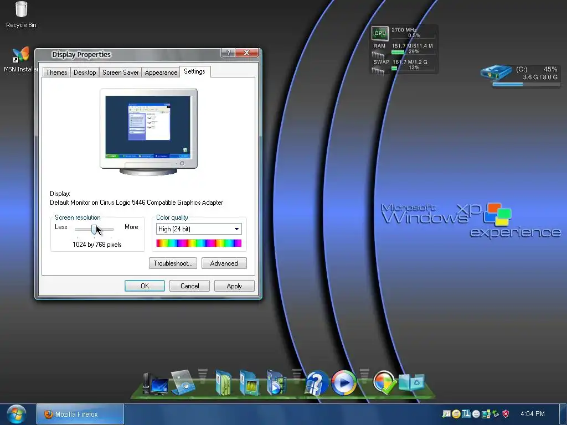Image resolution: width=567 pixels, height=425 pixels.
Task: Click the yellow smiley tray icon
Action: click(x=456, y=414)
